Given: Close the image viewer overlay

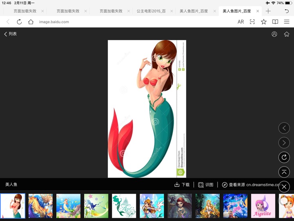Looking at the screenshot, I should [x=284, y=187].
